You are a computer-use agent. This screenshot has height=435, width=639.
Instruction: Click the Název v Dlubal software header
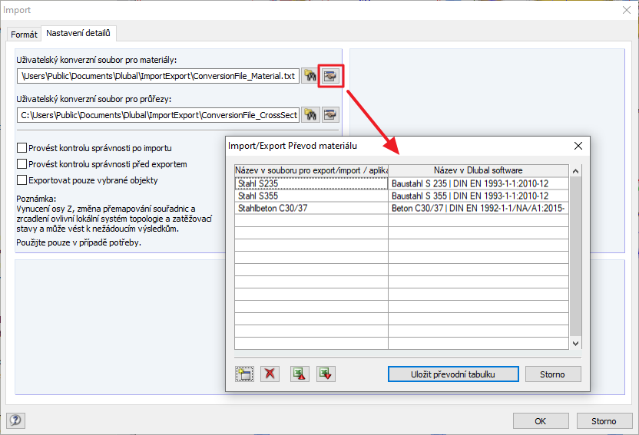coord(478,170)
